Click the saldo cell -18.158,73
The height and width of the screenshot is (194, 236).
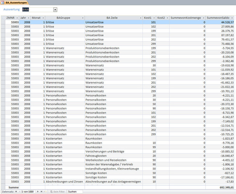point(220,108)
